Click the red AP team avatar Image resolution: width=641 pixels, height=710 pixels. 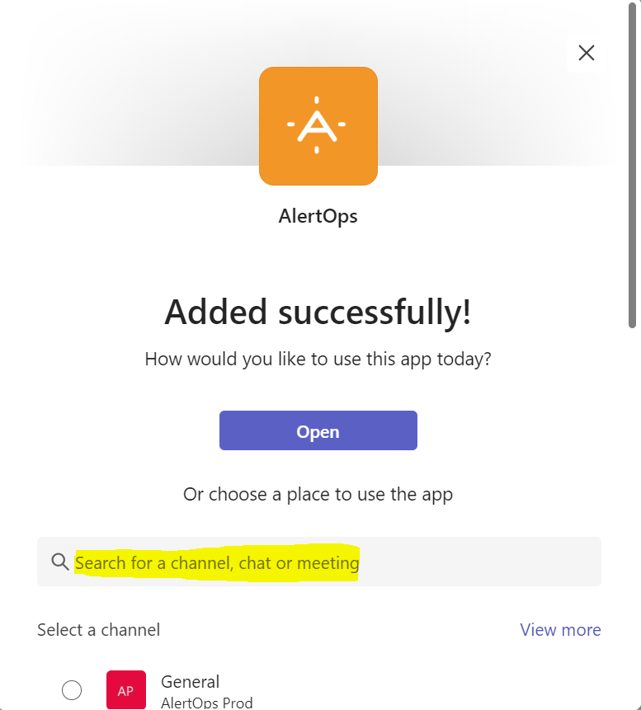pos(126,690)
